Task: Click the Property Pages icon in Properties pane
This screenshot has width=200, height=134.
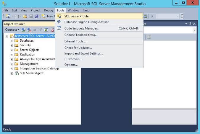Action: tap(149, 37)
